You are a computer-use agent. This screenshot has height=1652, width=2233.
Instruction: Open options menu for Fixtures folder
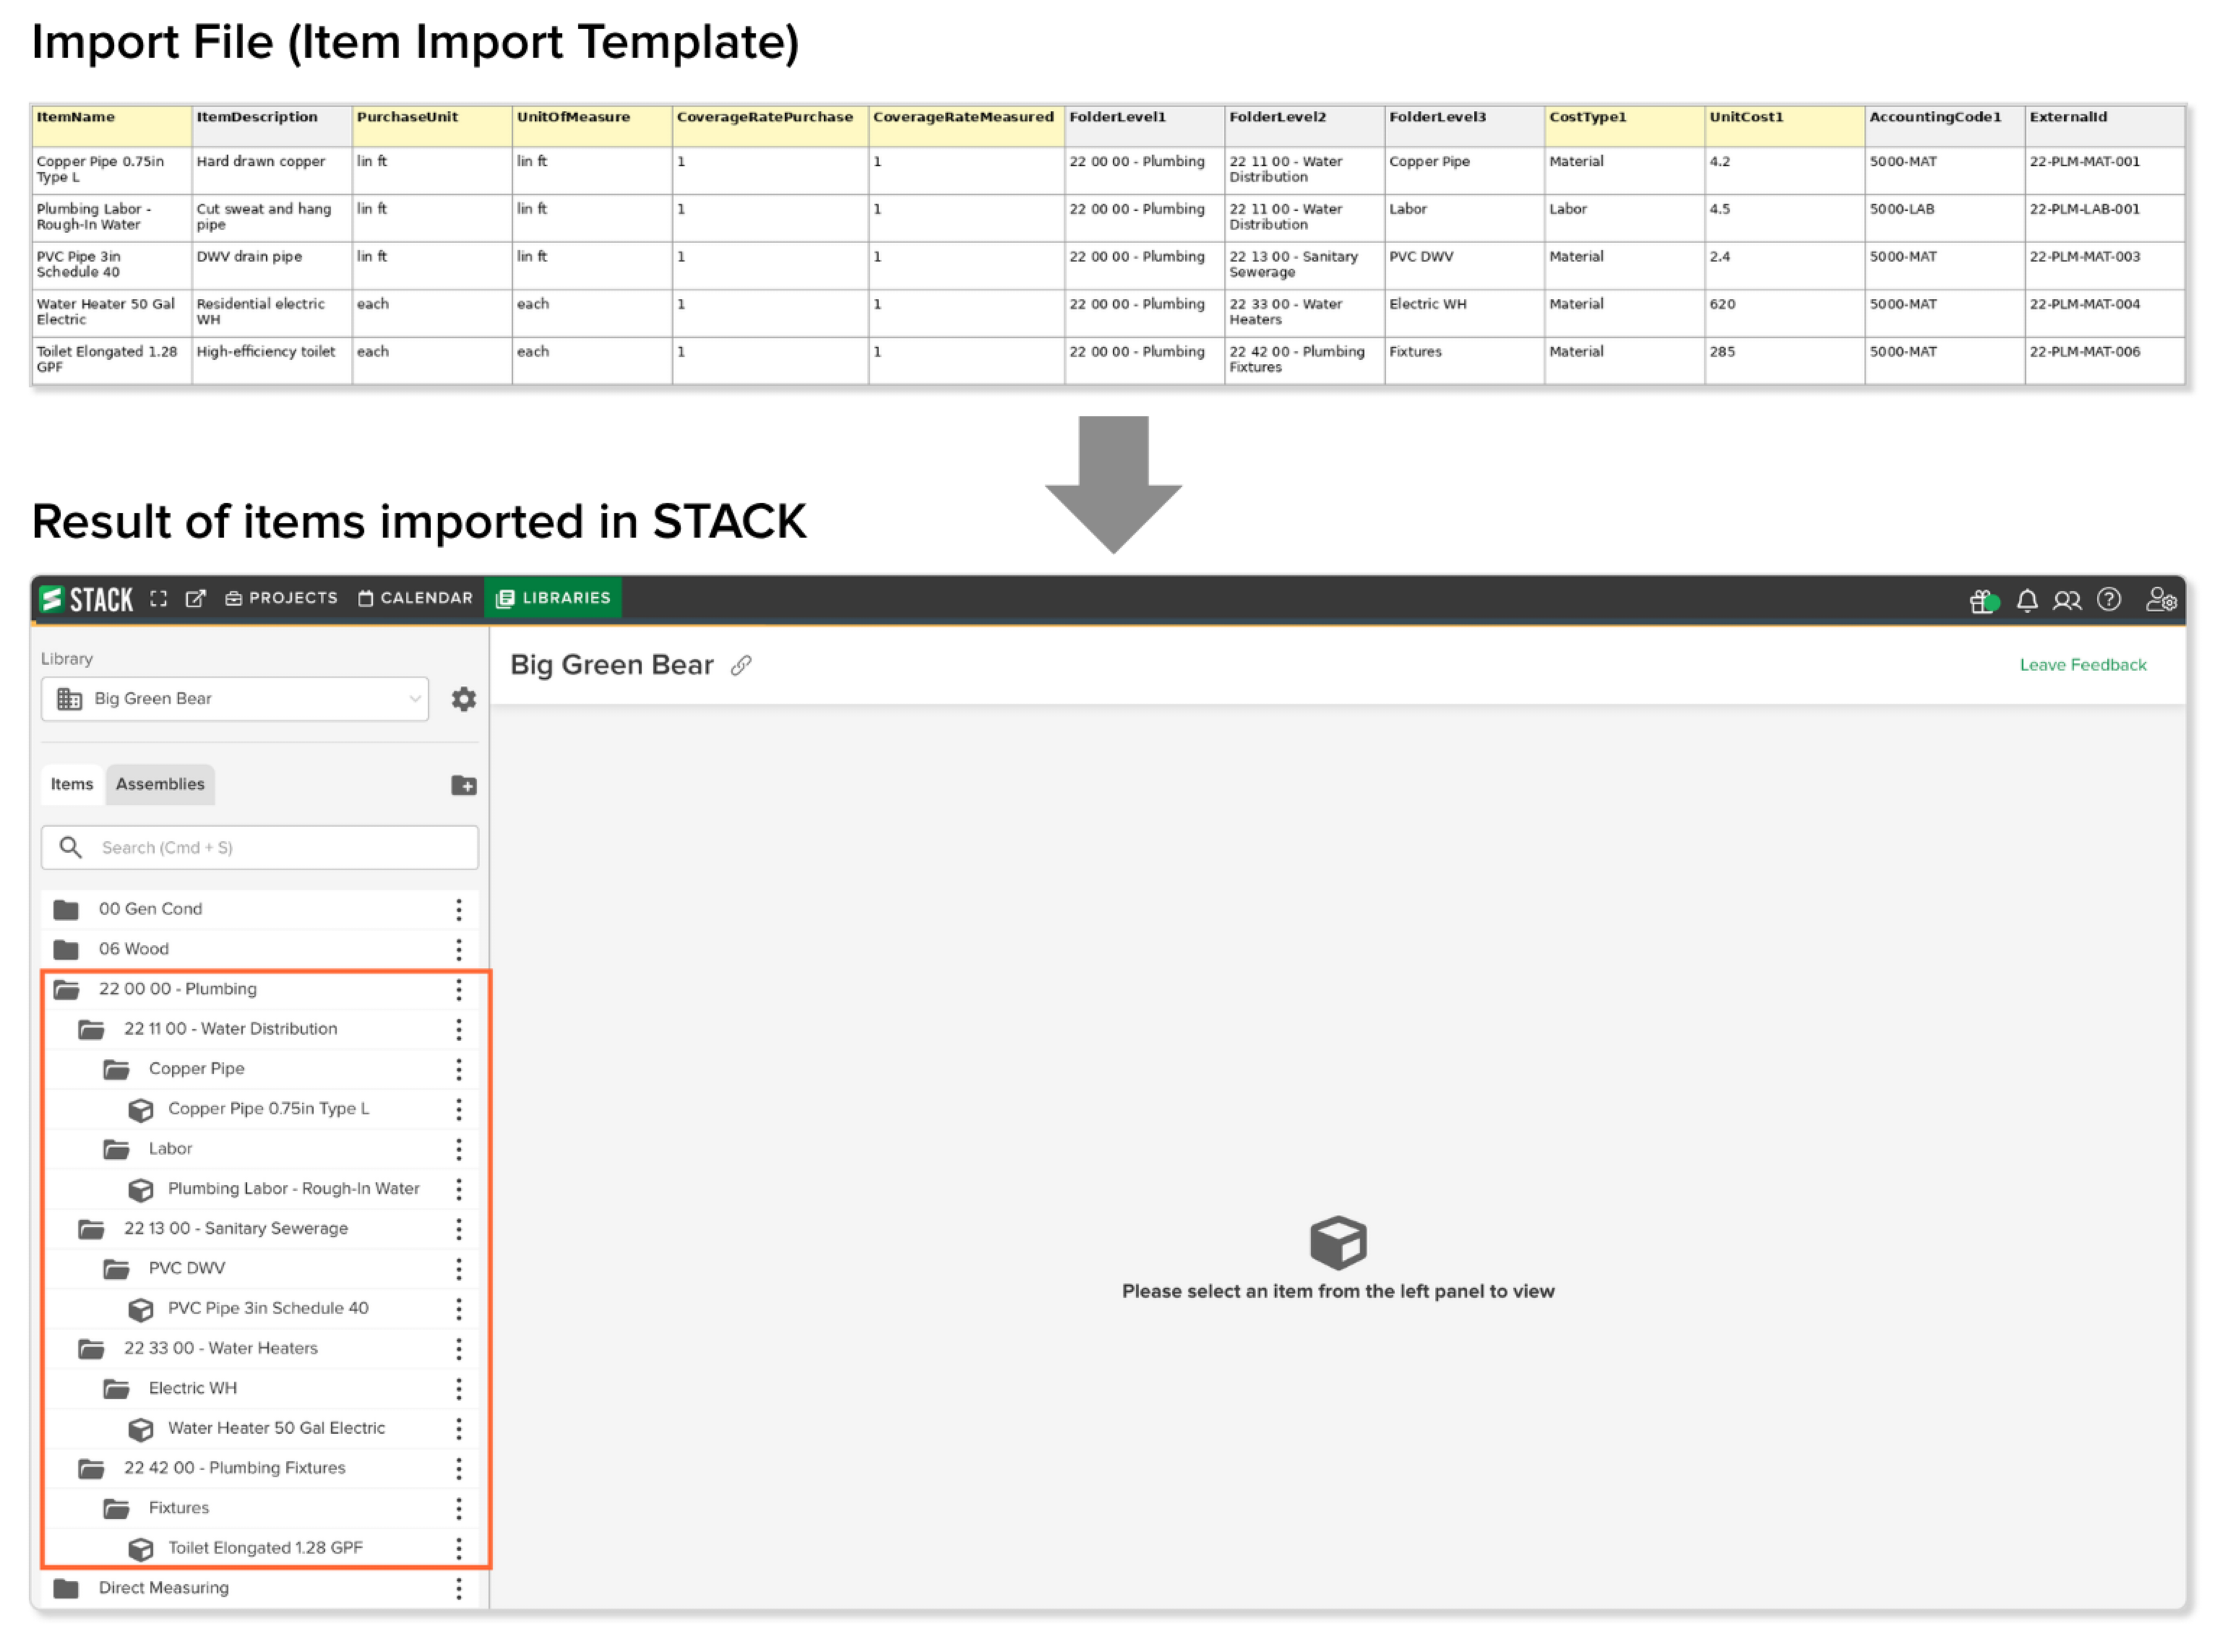pyautogui.click(x=459, y=1508)
